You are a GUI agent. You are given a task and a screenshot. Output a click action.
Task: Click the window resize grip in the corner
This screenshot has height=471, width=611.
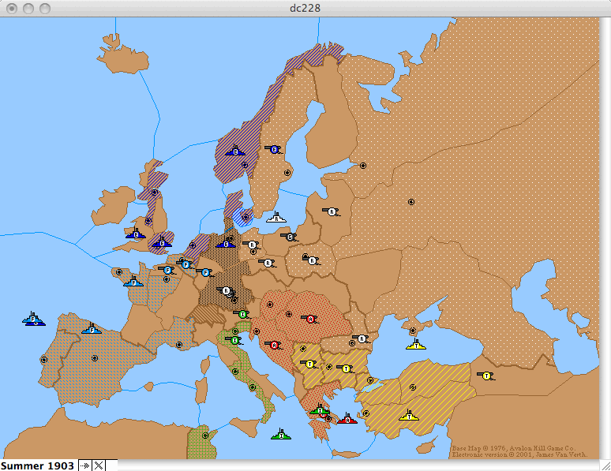tap(605, 465)
